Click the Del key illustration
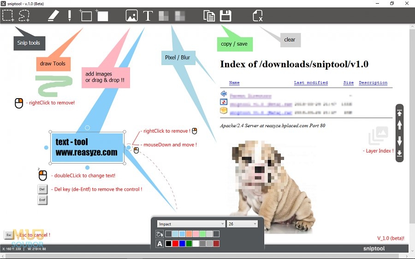 coord(42,189)
